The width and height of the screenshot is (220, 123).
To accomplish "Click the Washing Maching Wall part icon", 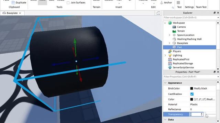I will (x=174, y=39).
